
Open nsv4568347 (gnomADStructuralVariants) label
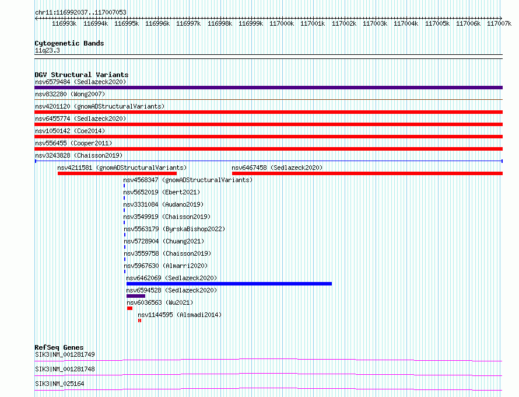coord(188,180)
